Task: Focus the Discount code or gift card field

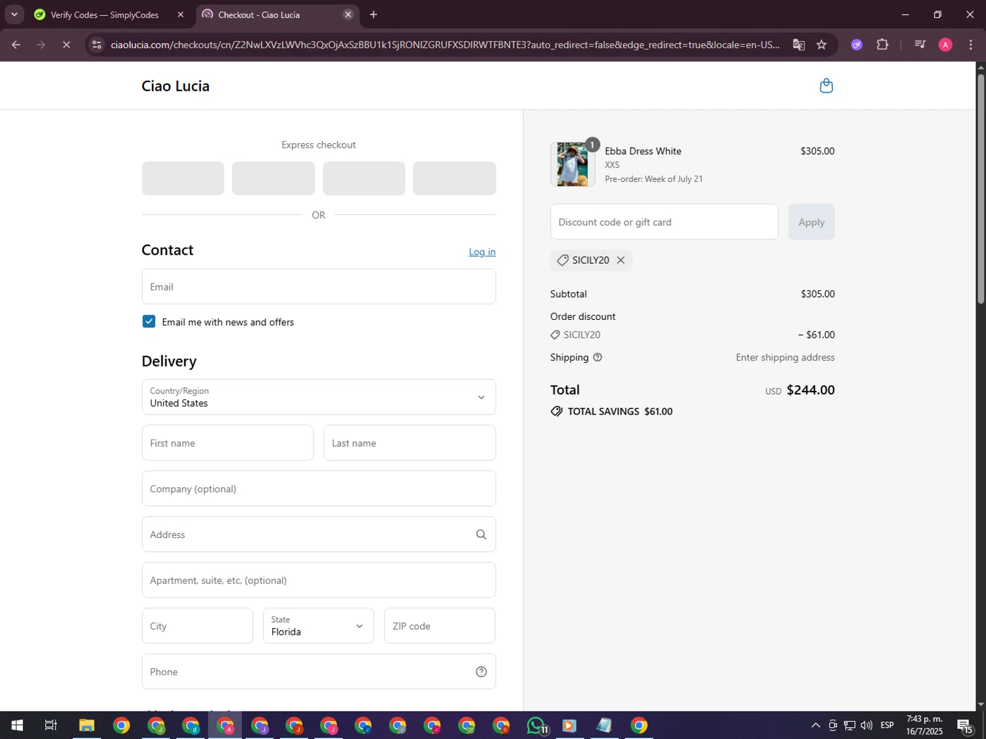Action: tap(664, 222)
